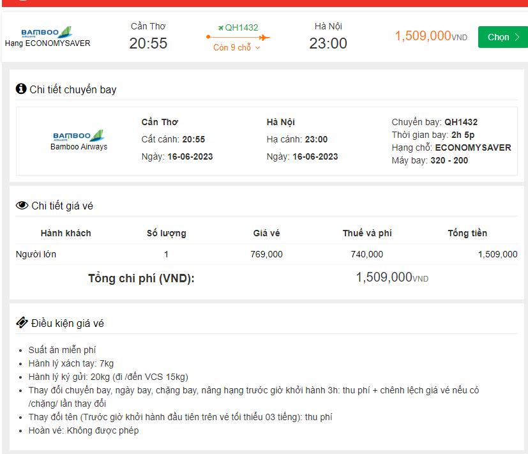Click the Bamboo Airways logo in flight details
This screenshot has height=454, width=528.
79,135
